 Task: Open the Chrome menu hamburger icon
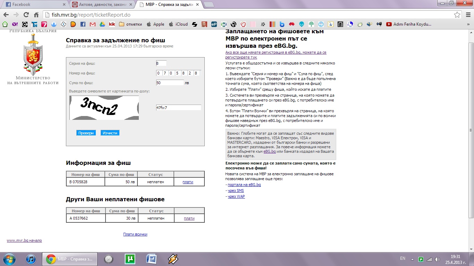pyautogui.click(x=467, y=15)
